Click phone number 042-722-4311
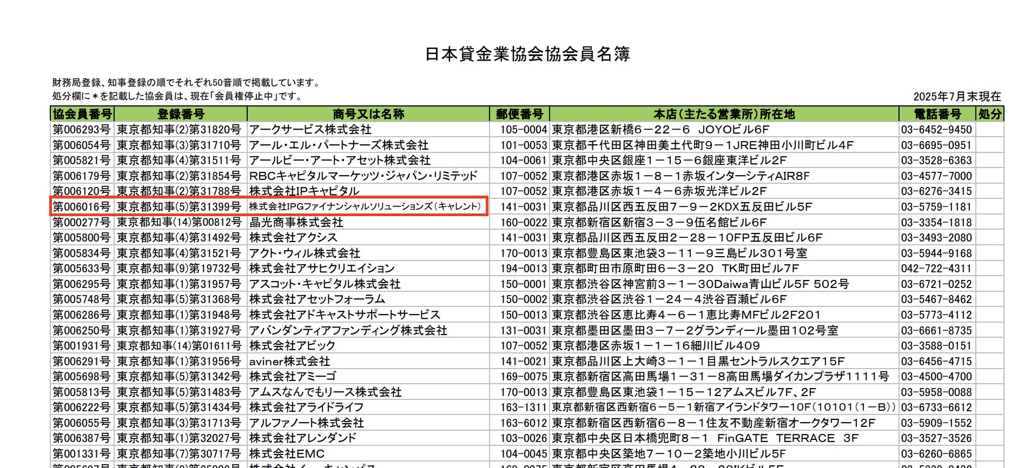Screen dimensions: 1031x468 tap(936, 269)
